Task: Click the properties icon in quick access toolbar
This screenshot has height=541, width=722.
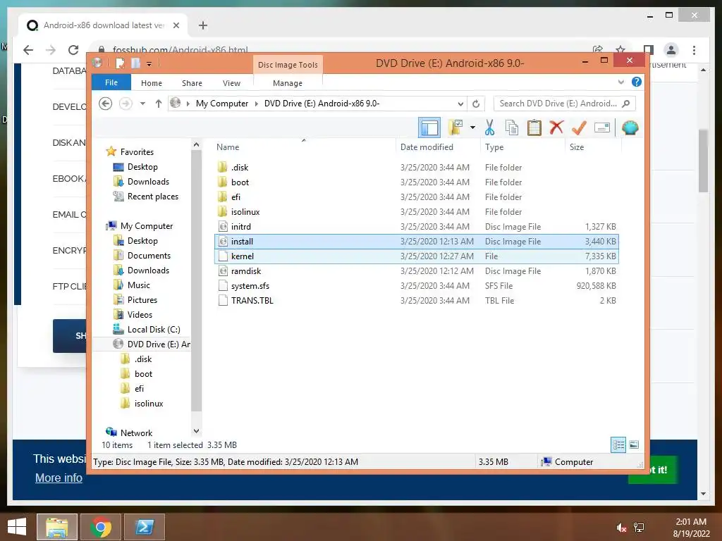Action: click(x=120, y=63)
